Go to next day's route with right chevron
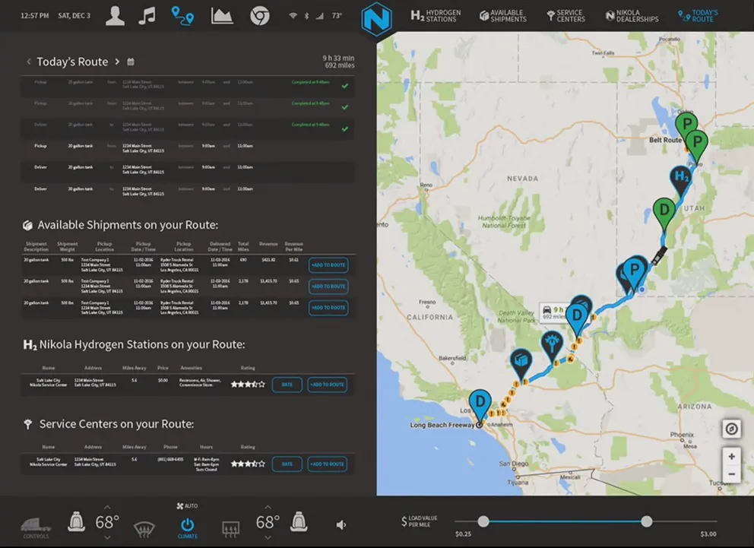The image size is (754, 548). (117, 62)
